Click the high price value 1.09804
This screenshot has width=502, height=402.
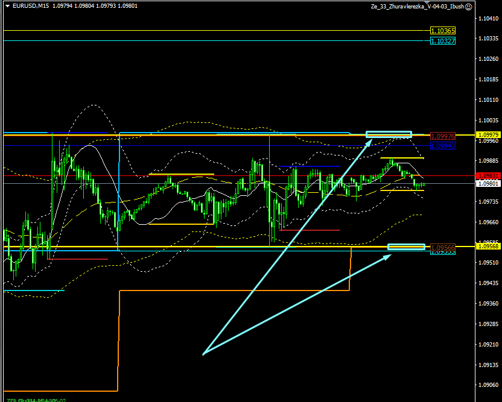(84, 6)
